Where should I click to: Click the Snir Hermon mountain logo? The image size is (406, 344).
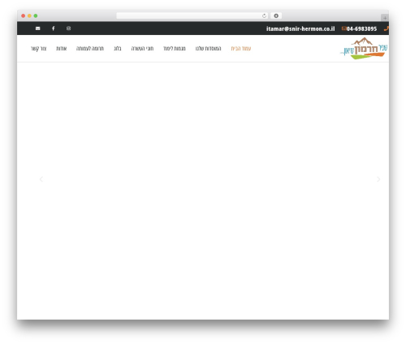pos(364,48)
